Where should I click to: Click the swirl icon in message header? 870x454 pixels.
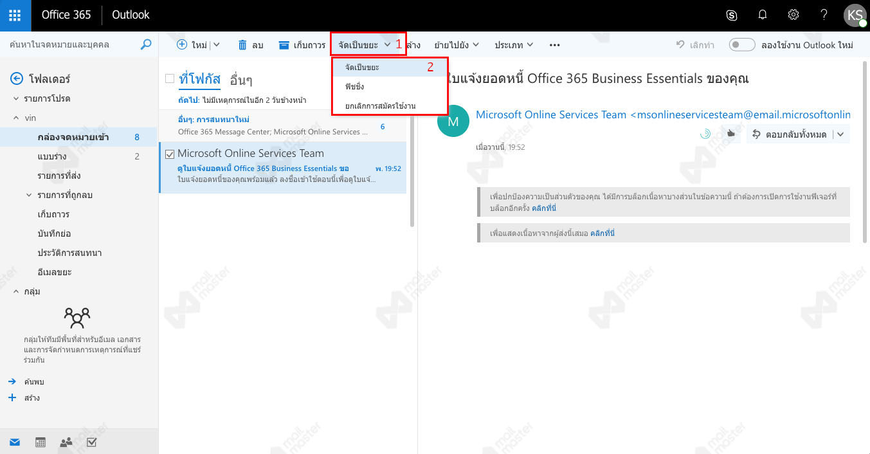pos(705,134)
